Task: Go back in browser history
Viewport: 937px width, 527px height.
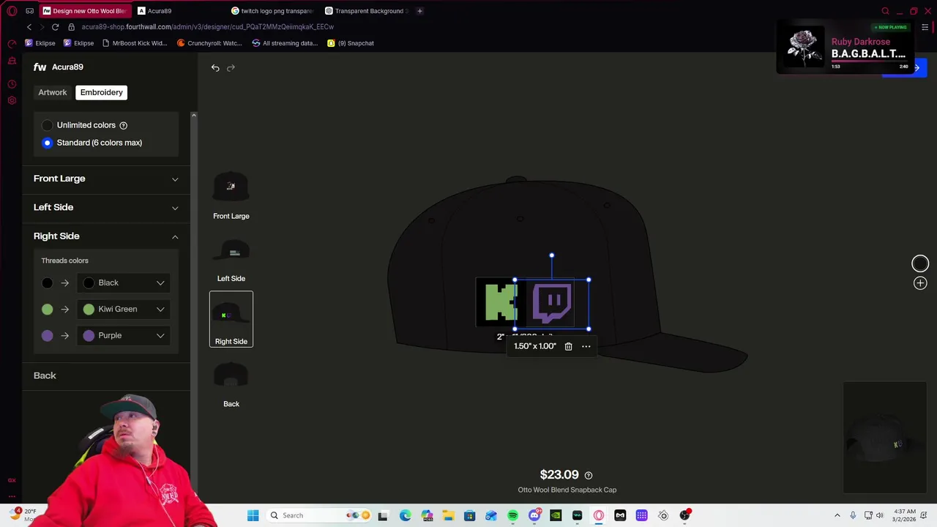Action: coord(29,27)
